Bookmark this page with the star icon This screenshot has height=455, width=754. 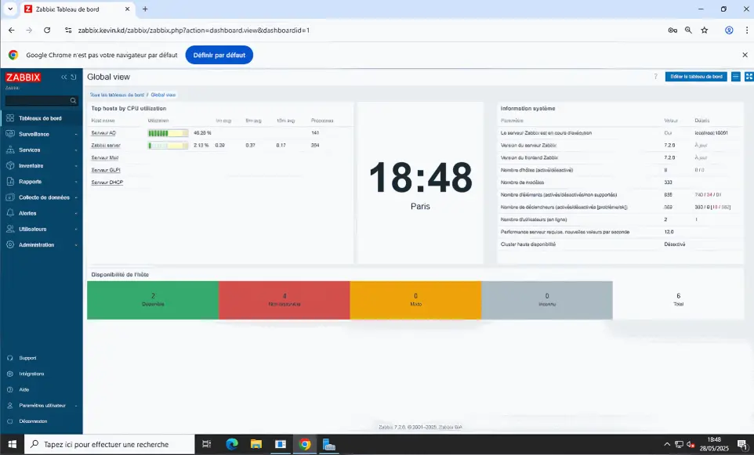click(x=705, y=31)
